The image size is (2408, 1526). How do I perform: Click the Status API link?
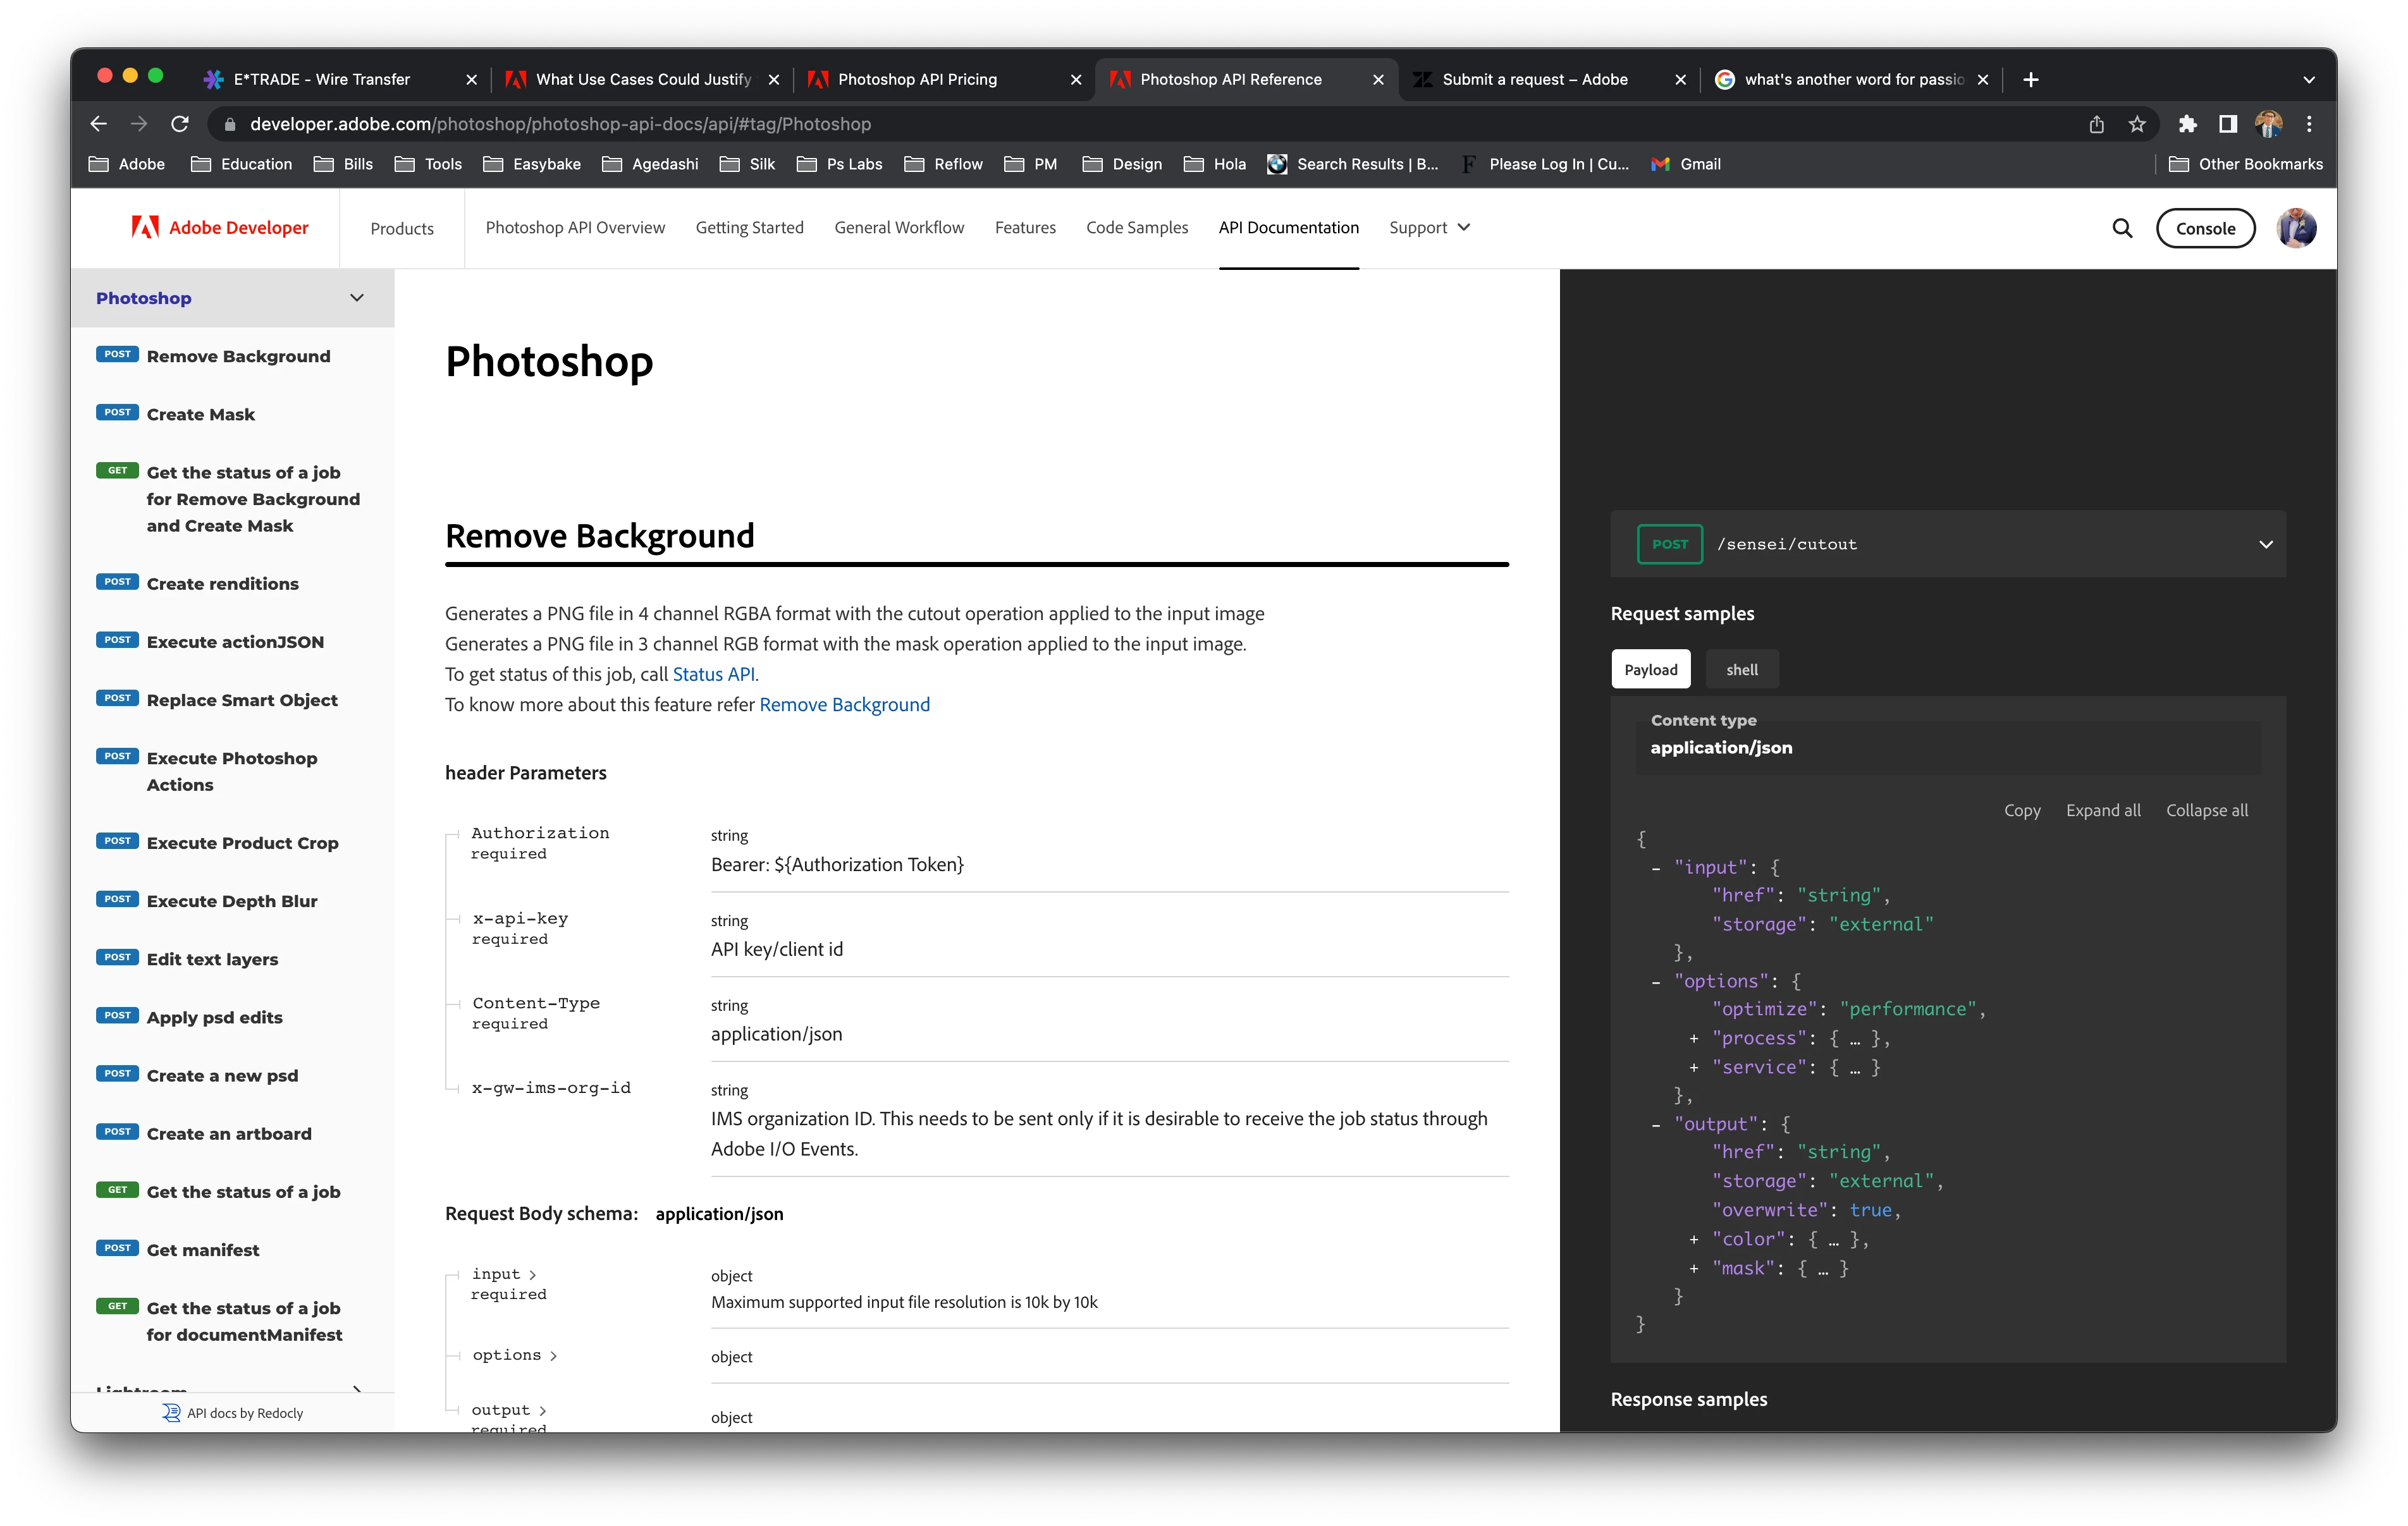(713, 675)
